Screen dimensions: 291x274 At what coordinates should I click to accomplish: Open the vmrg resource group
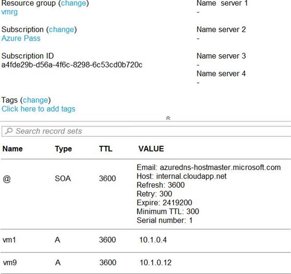click(9, 12)
